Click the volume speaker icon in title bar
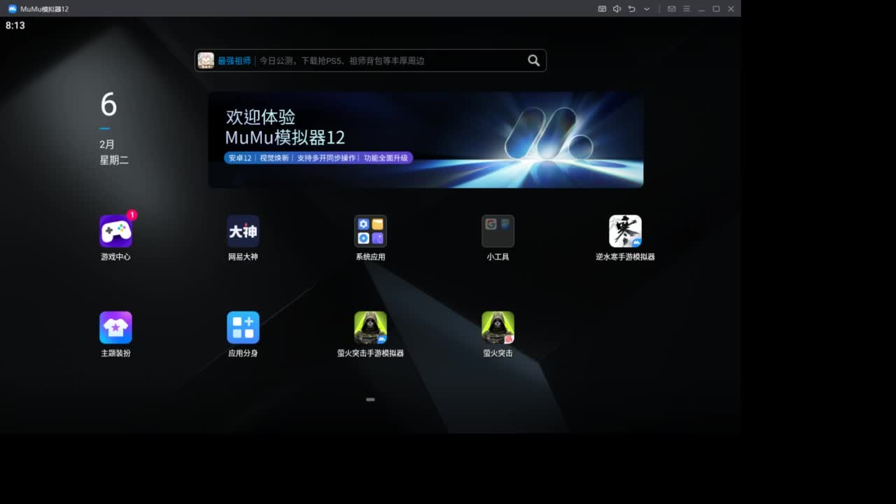Viewport: 896px width, 504px height. [617, 8]
